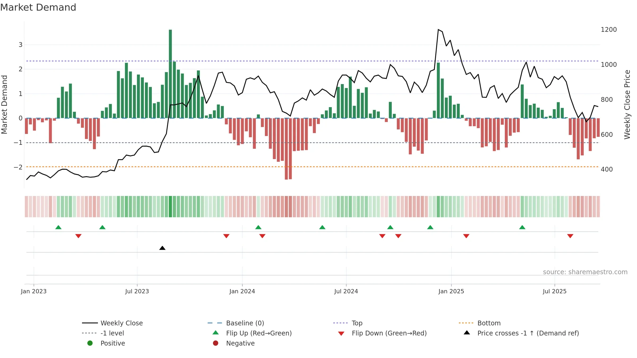Viewport: 637px width, 358px height.
Task: Click the Top purple dotted line sample
Action: click(x=341, y=323)
